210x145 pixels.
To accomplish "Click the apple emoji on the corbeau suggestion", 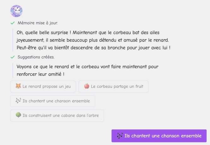I will pyautogui.click(x=86, y=86).
